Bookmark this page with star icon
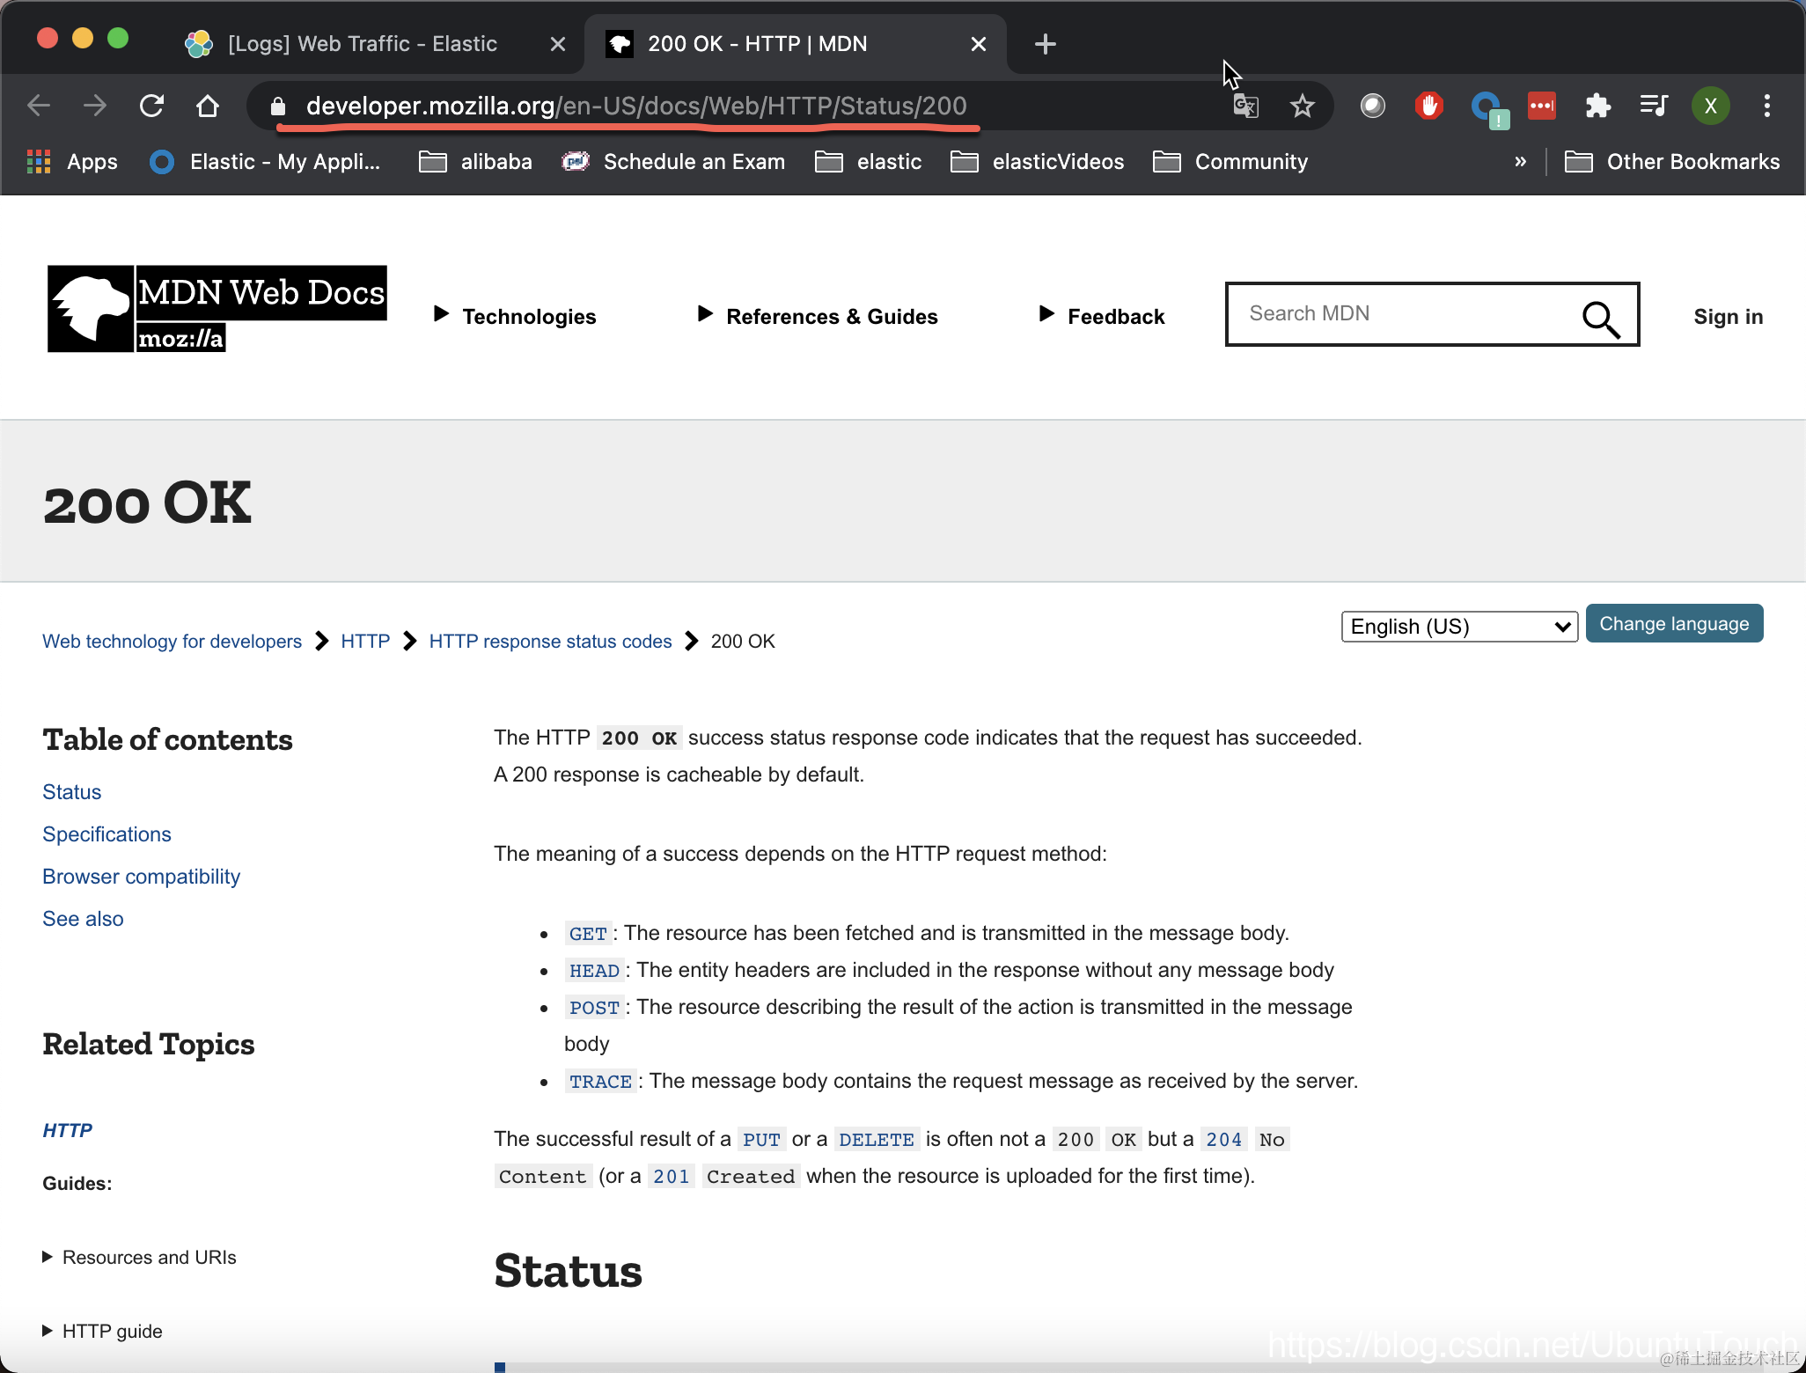The height and width of the screenshot is (1373, 1806). click(1302, 106)
